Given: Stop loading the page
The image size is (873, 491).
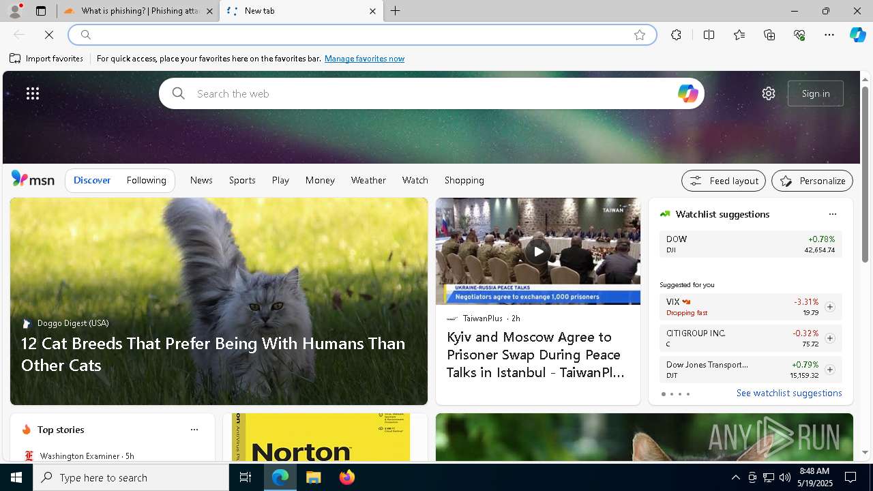Looking at the screenshot, I should (49, 35).
